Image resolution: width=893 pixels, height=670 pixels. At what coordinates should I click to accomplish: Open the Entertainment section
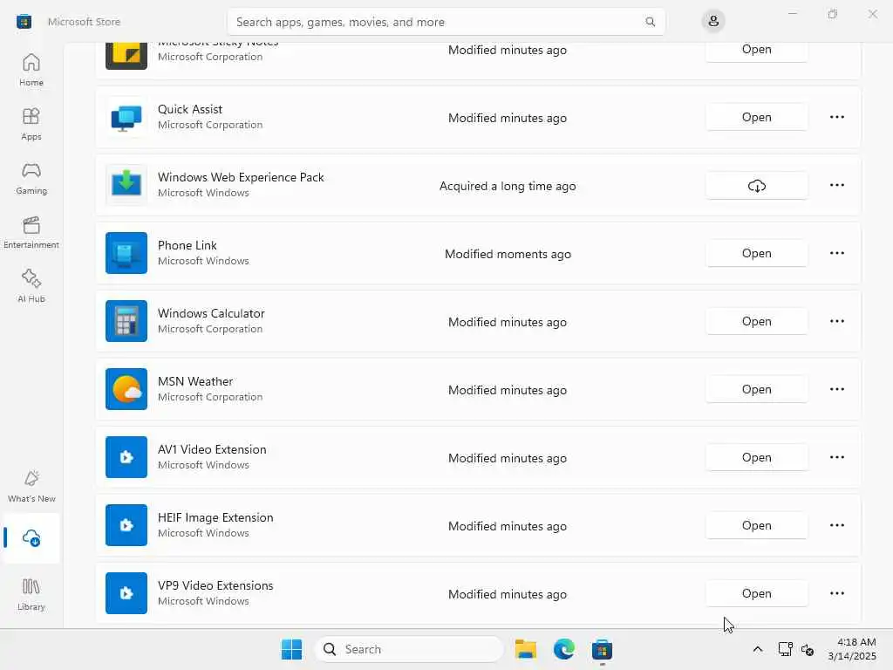click(x=31, y=232)
